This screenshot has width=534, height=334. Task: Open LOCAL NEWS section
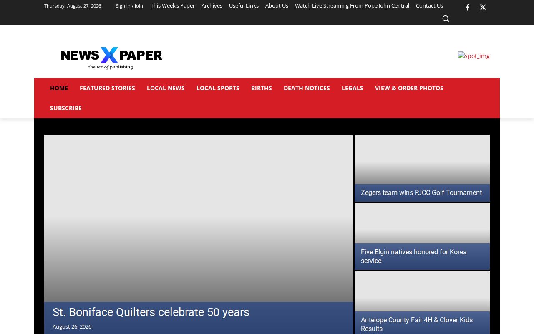166,88
